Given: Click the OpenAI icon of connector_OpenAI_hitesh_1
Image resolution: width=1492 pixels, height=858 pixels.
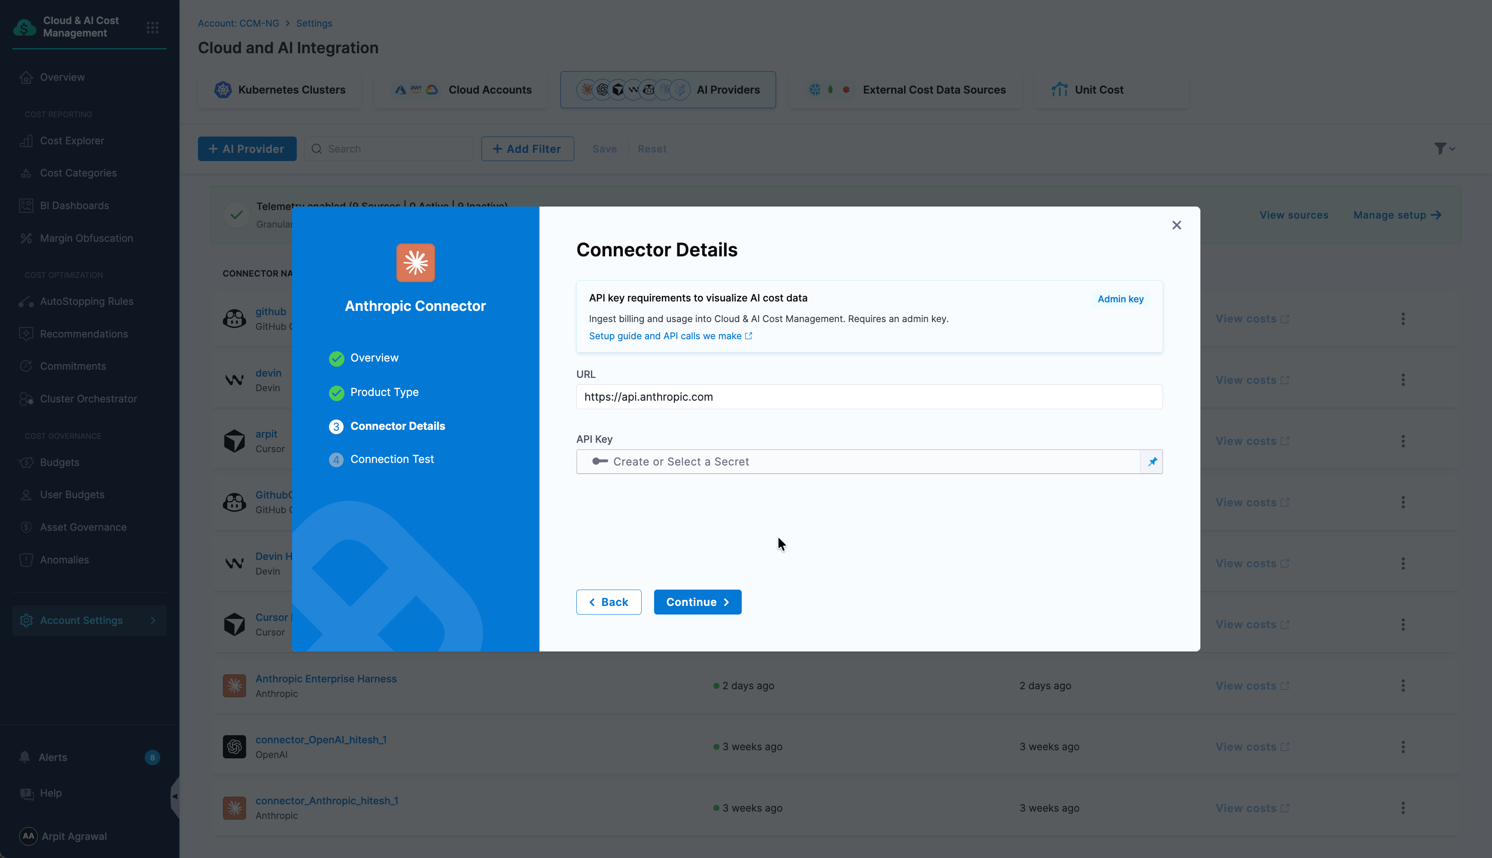Looking at the screenshot, I should [x=234, y=747].
